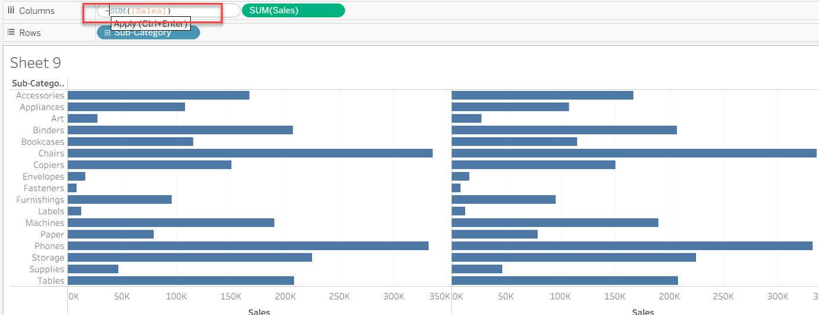Viewport: 819px width, 315px height.
Task: Click the Columns shelf icon
Action: [x=10, y=10]
